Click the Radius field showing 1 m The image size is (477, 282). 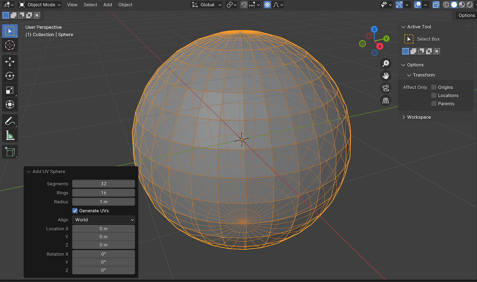[x=104, y=202]
